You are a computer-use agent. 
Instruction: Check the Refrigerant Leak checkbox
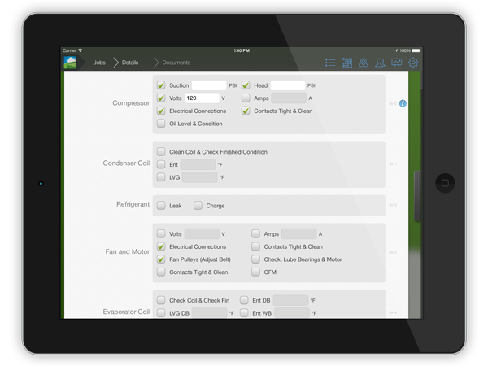coord(161,206)
